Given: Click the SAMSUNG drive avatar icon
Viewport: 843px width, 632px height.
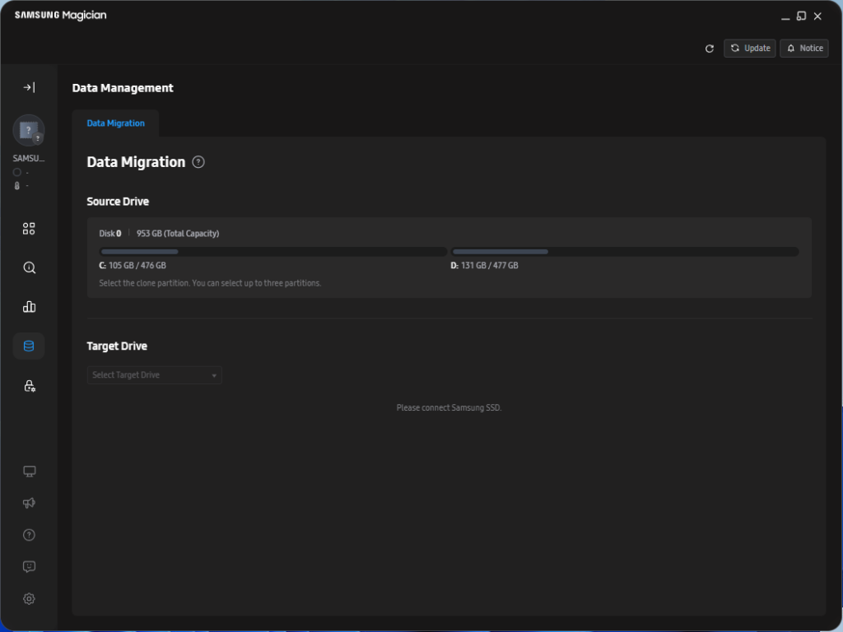Looking at the screenshot, I should coord(29,130).
